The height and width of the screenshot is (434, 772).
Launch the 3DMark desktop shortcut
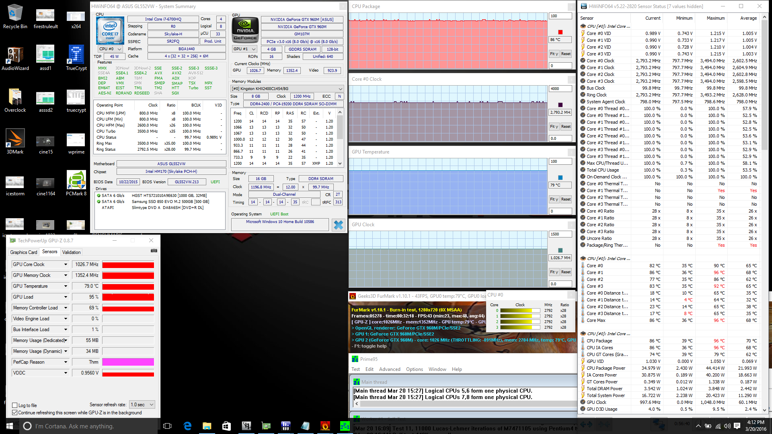pyautogui.click(x=15, y=141)
